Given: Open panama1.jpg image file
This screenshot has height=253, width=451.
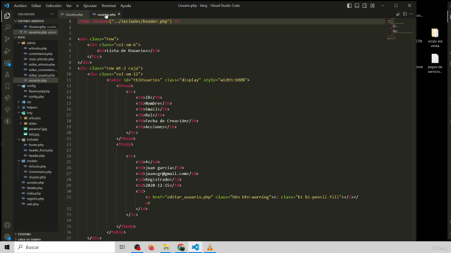Looking at the screenshot, I should pyautogui.click(x=37, y=129).
